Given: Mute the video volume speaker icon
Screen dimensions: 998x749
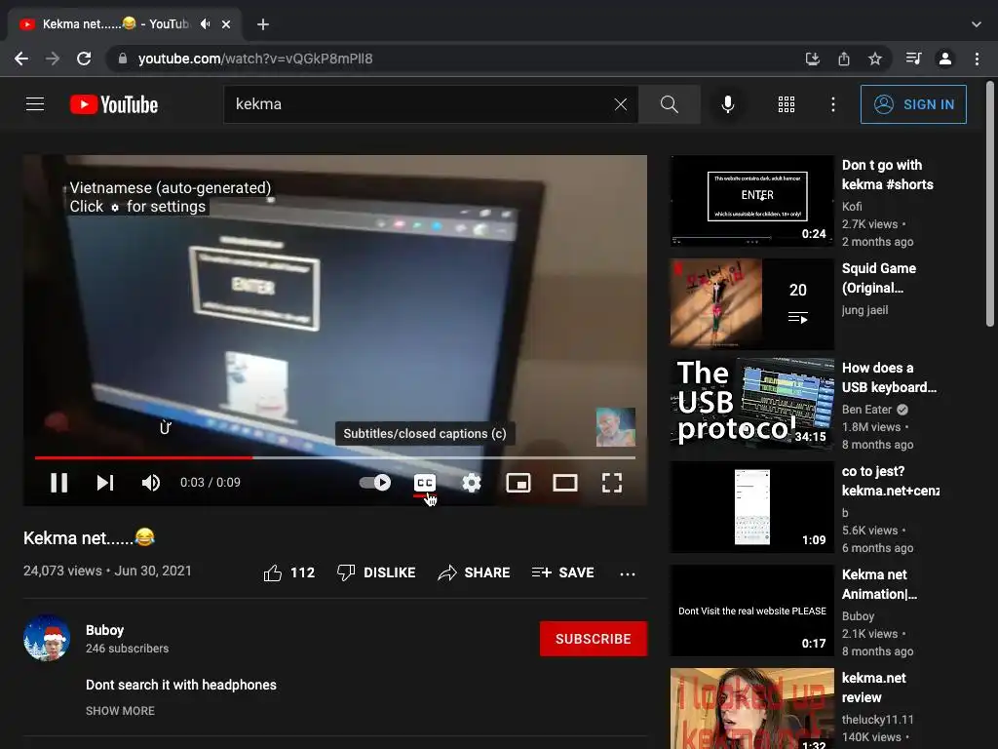Looking at the screenshot, I should (151, 483).
